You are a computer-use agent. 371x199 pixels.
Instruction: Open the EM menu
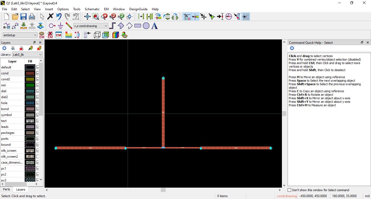106,9
